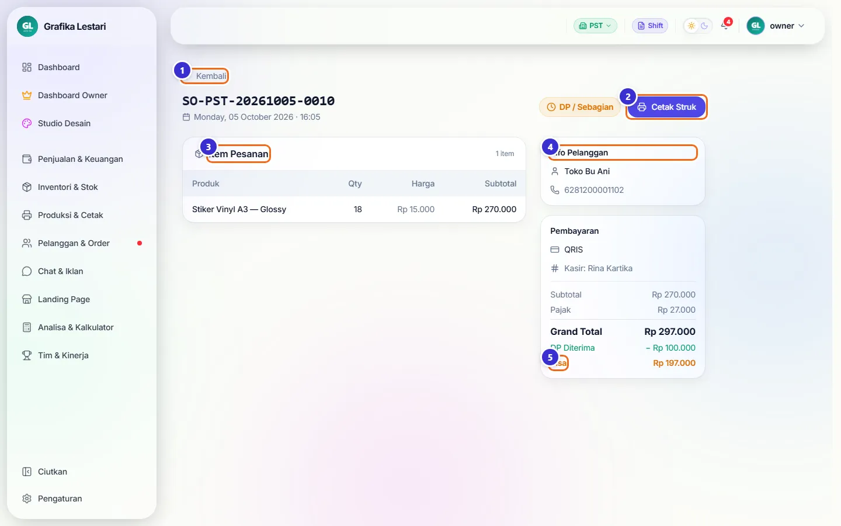Click the Produksi & Cetak printer icon
Image resolution: width=841 pixels, height=526 pixels.
click(27, 215)
